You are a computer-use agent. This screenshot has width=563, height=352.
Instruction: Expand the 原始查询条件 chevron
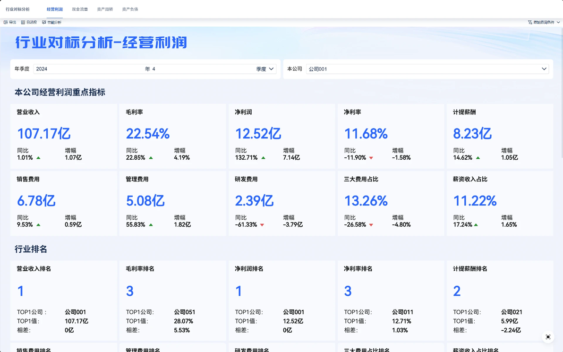(x=558, y=22)
